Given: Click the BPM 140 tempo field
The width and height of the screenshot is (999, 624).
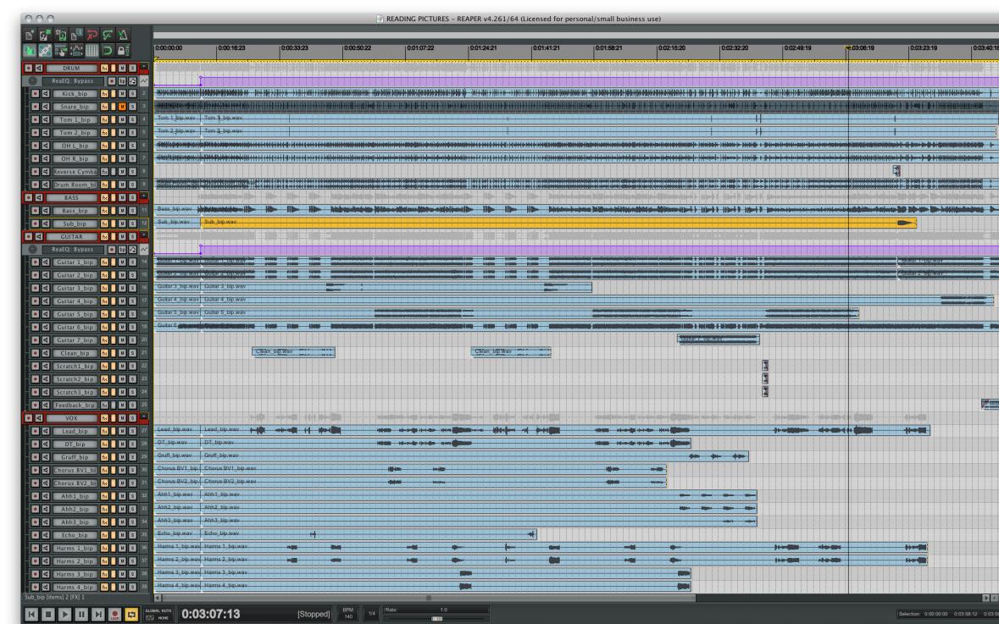Looking at the screenshot, I should click(348, 614).
